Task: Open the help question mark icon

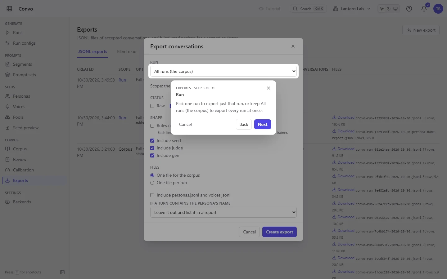Action: click(x=409, y=9)
